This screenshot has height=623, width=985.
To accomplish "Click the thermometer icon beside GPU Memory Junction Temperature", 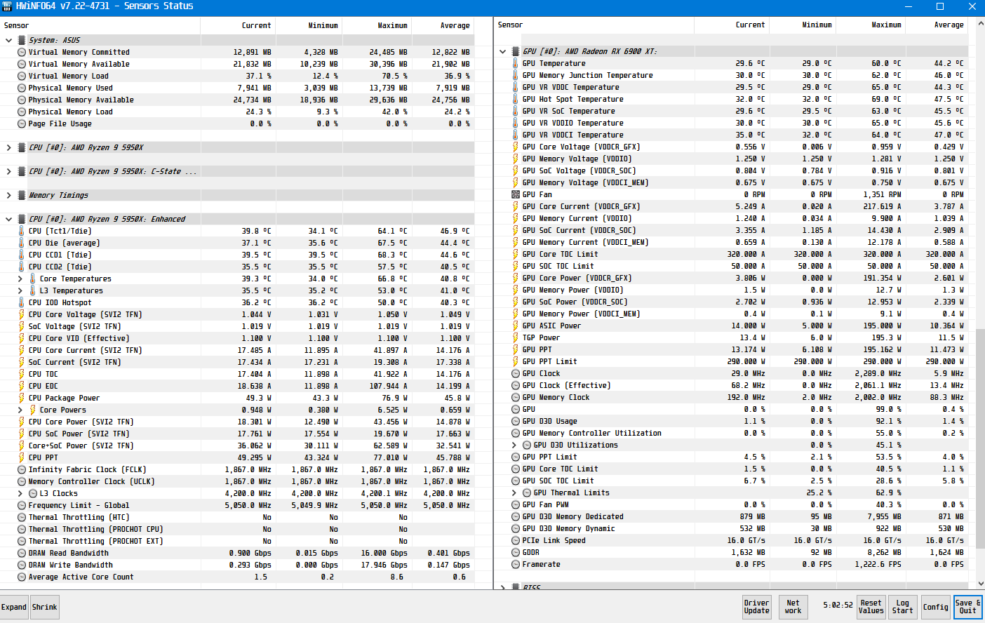I will click(516, 75).
